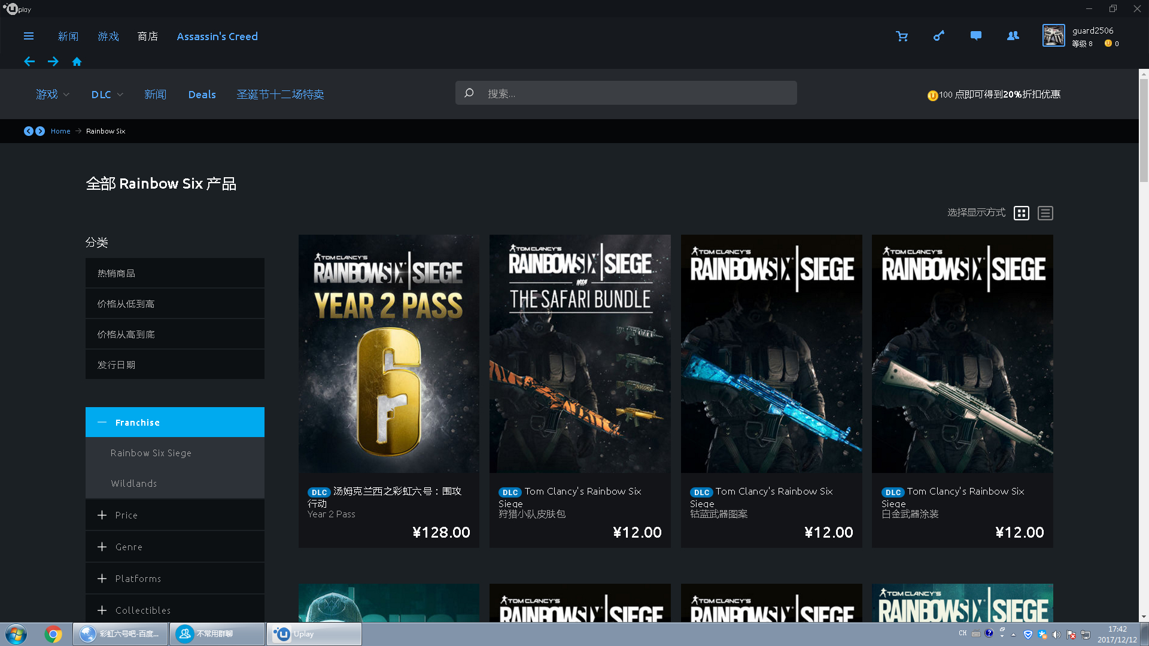Click the Uplay coin icon by 100 点
The image size is (1149, 646).
[x=932, y=95]
